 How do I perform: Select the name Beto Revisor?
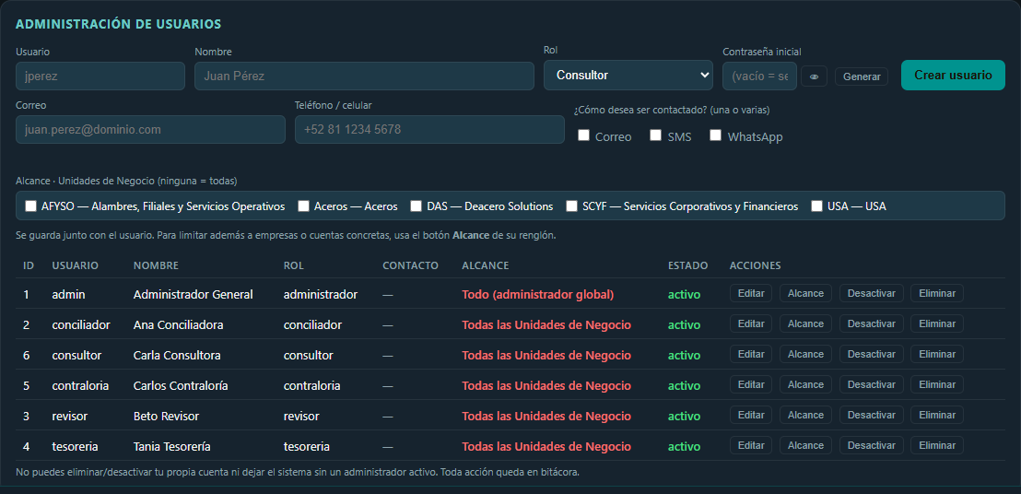tap(166, 416)
